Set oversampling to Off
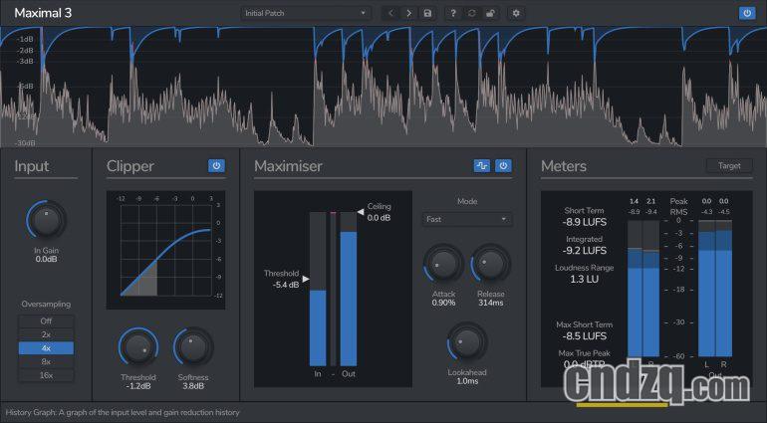The image size is (767, 423). tap(46, 321)
